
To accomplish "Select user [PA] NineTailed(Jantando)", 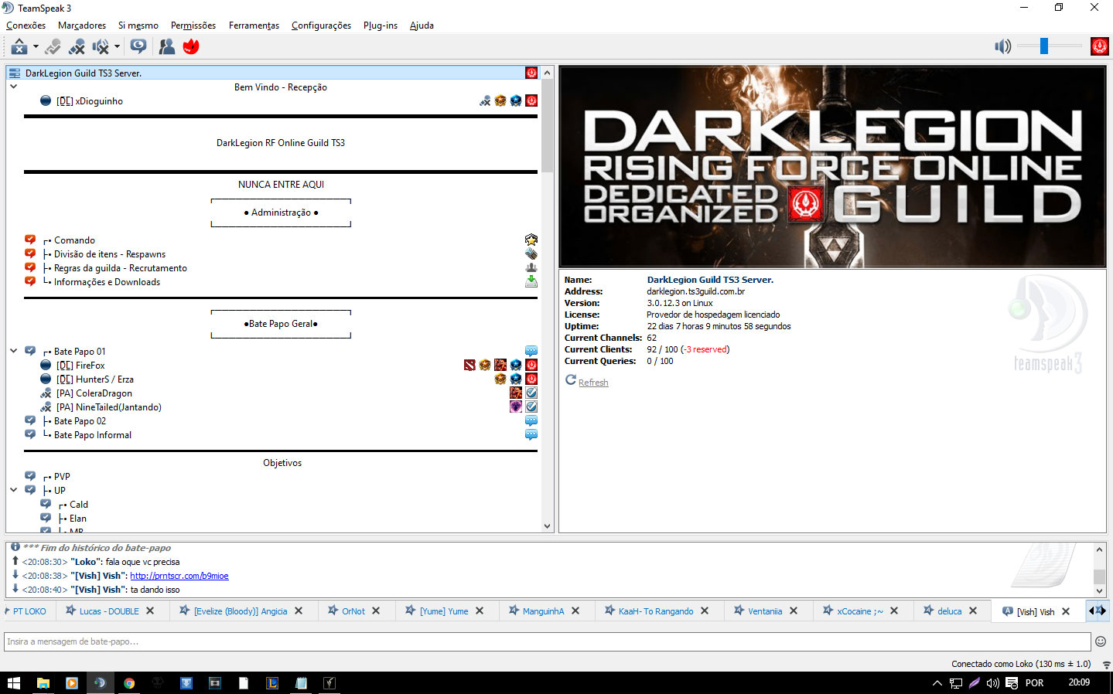I will click(108, 407).
